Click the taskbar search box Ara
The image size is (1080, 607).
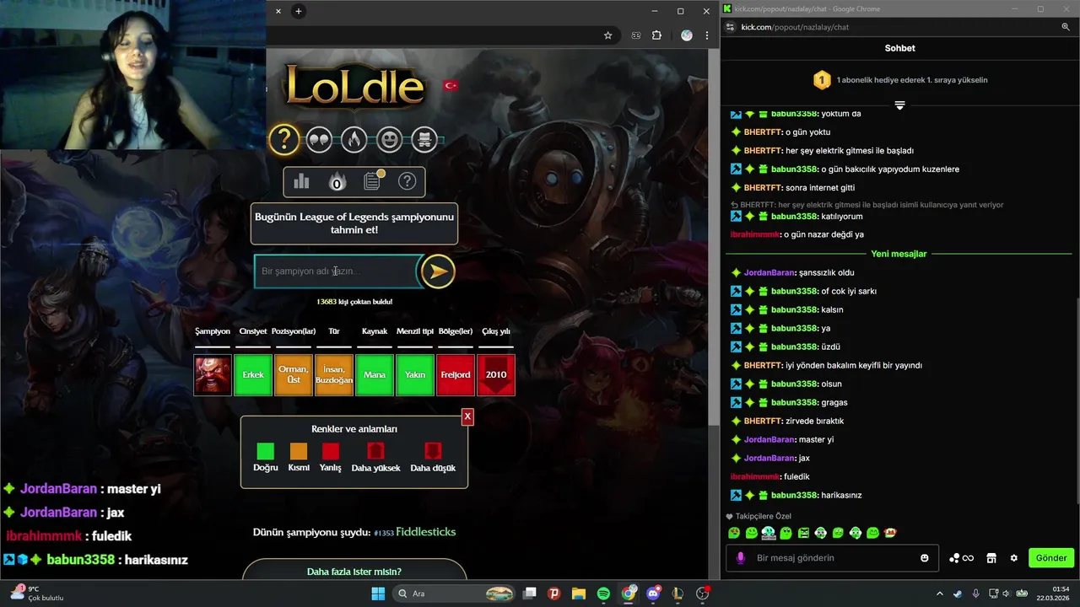[456, 594]
